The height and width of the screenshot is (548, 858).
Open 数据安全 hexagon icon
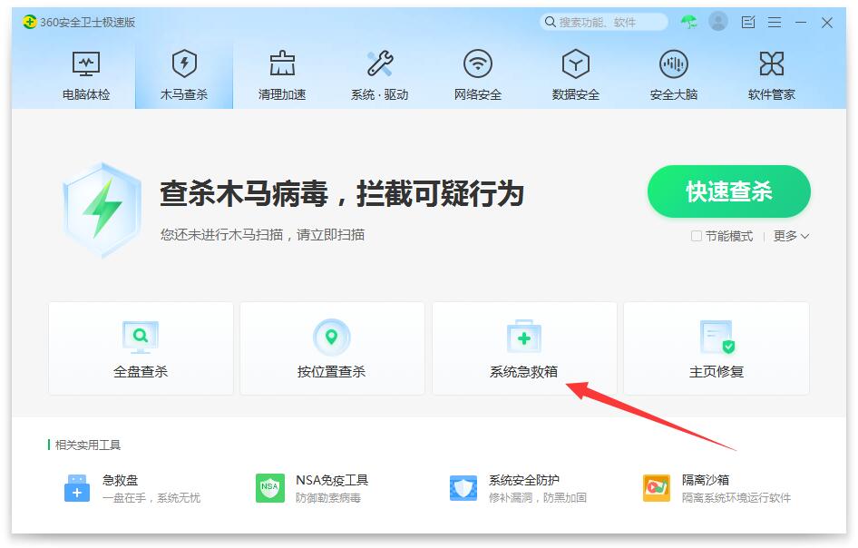click(575, 64)
